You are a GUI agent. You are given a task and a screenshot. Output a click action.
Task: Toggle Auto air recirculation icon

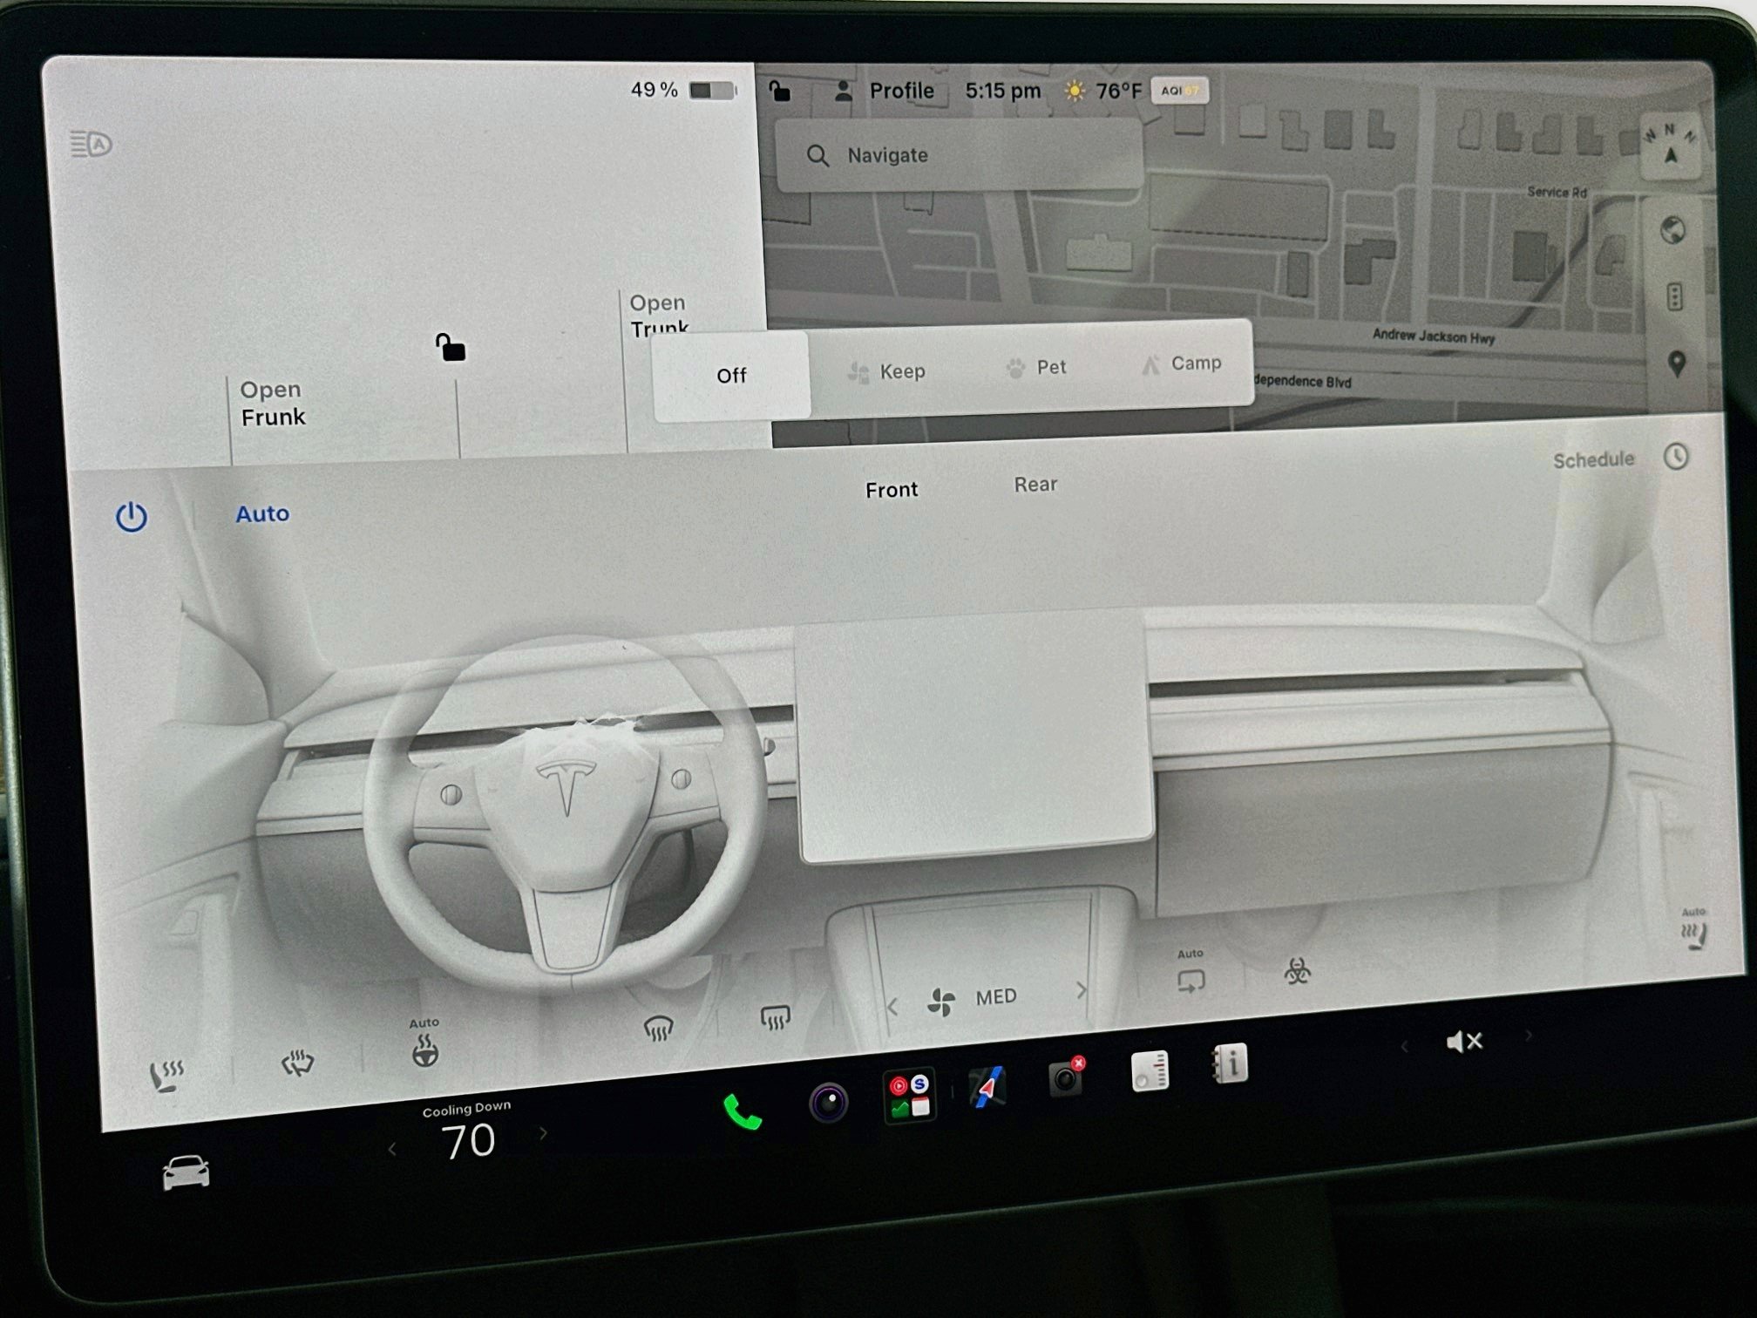[x=1191, y=973]
